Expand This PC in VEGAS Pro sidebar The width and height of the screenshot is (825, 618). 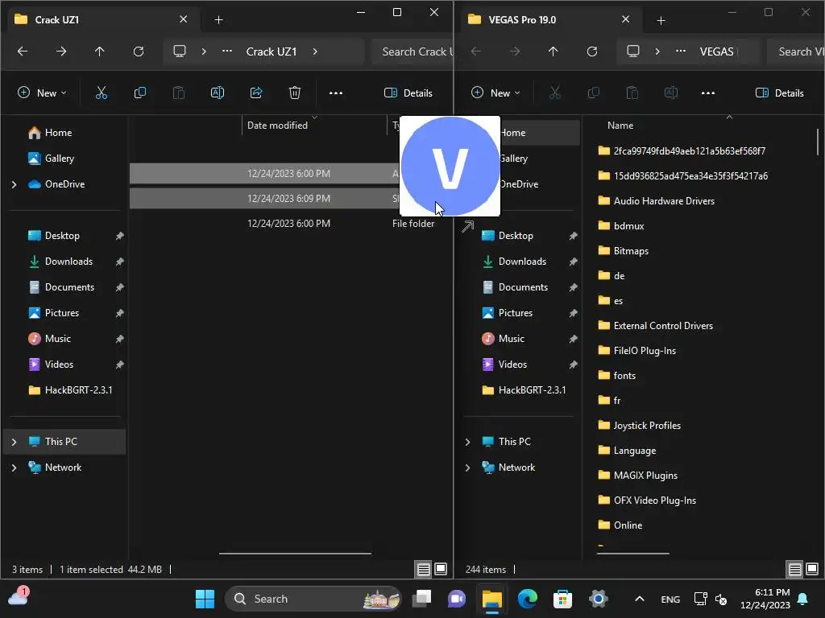pos(468,442)
